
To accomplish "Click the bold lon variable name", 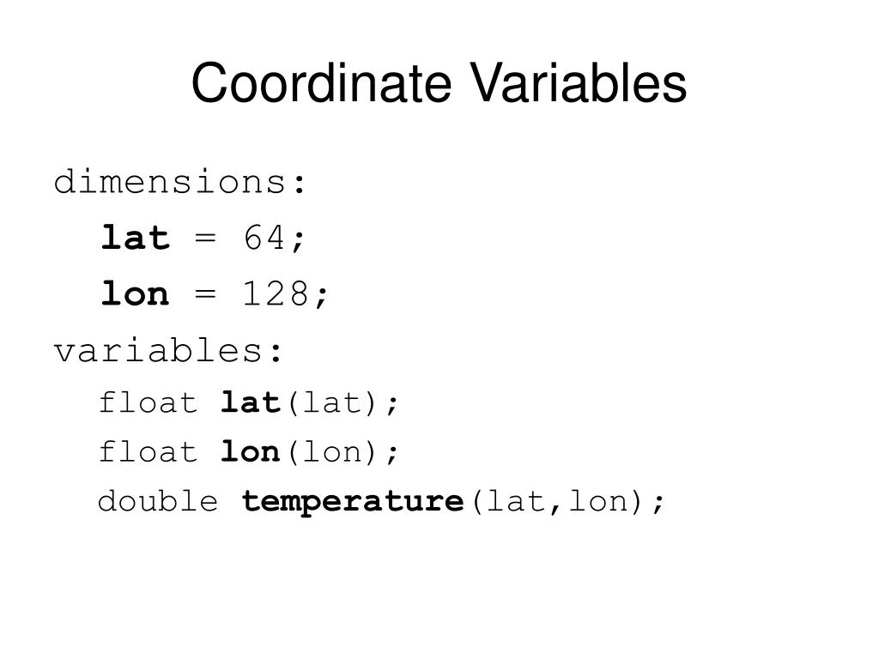I will pyautogui.click(x=250, y=451).
